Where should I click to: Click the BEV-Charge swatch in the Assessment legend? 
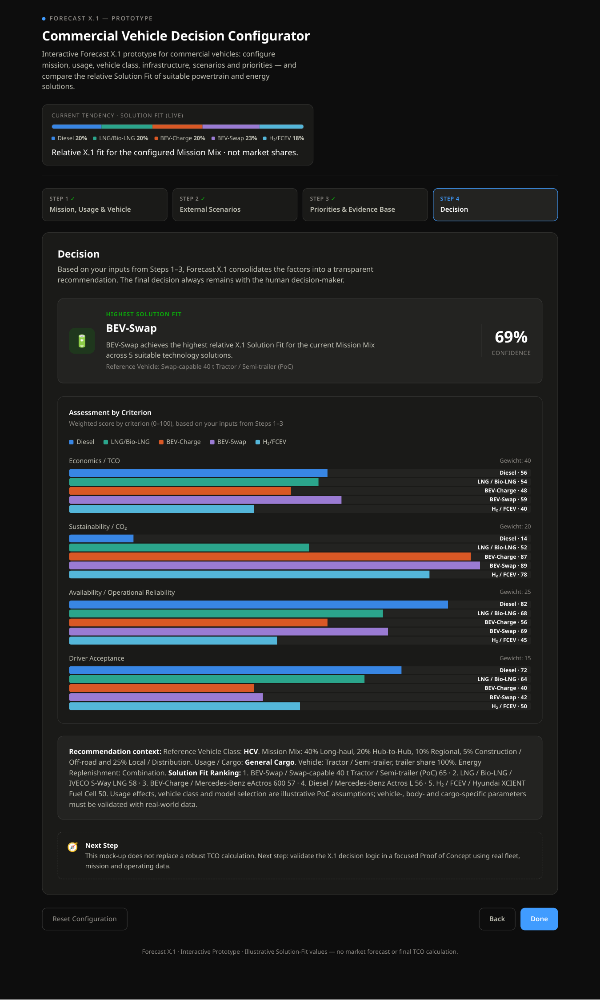[161, 442]
